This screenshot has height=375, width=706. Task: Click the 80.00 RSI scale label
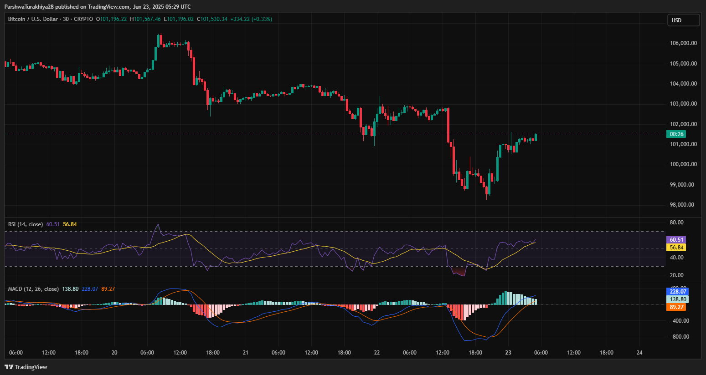[x=676, y=223]
